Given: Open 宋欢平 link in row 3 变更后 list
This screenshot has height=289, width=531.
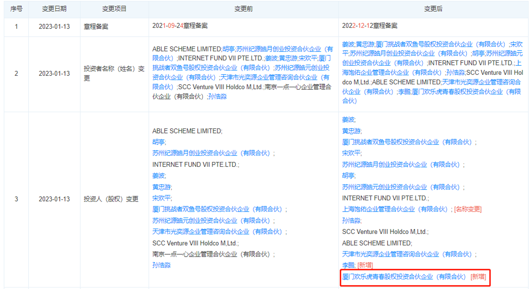Looking at the screenshot, I should point(351,153).
